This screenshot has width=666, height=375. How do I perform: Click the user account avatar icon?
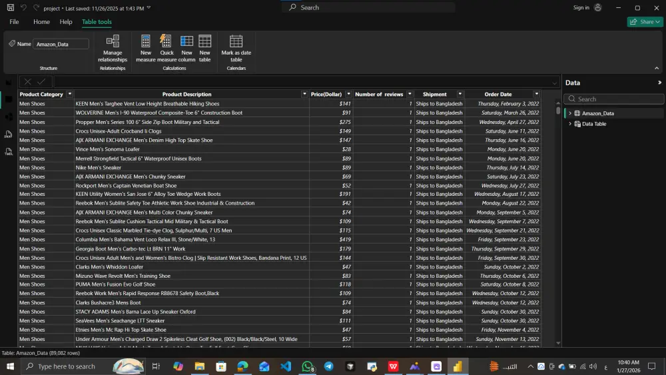[x=597, y=7]
